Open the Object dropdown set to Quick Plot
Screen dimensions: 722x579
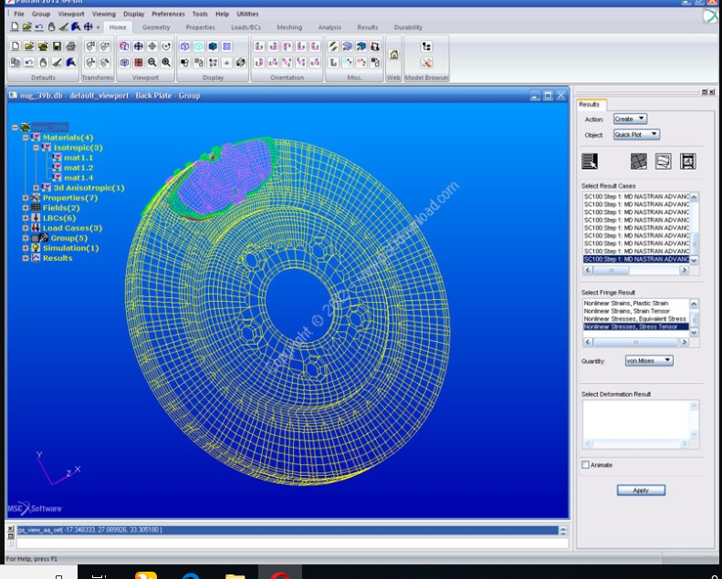tap(636, 135)
